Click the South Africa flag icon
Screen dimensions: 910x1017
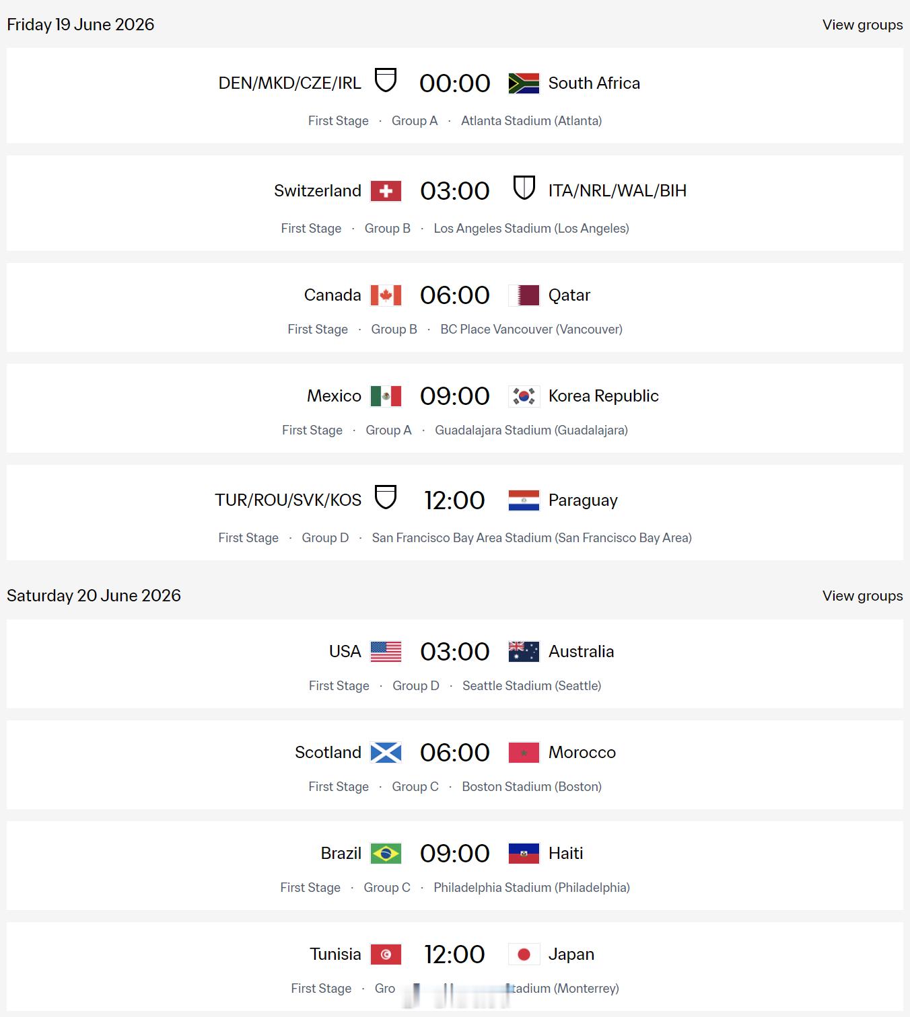(524, 83)
